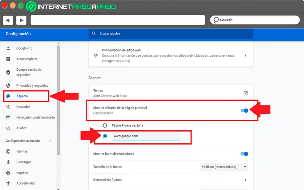Click the Buscar ajustes search field

171,33
